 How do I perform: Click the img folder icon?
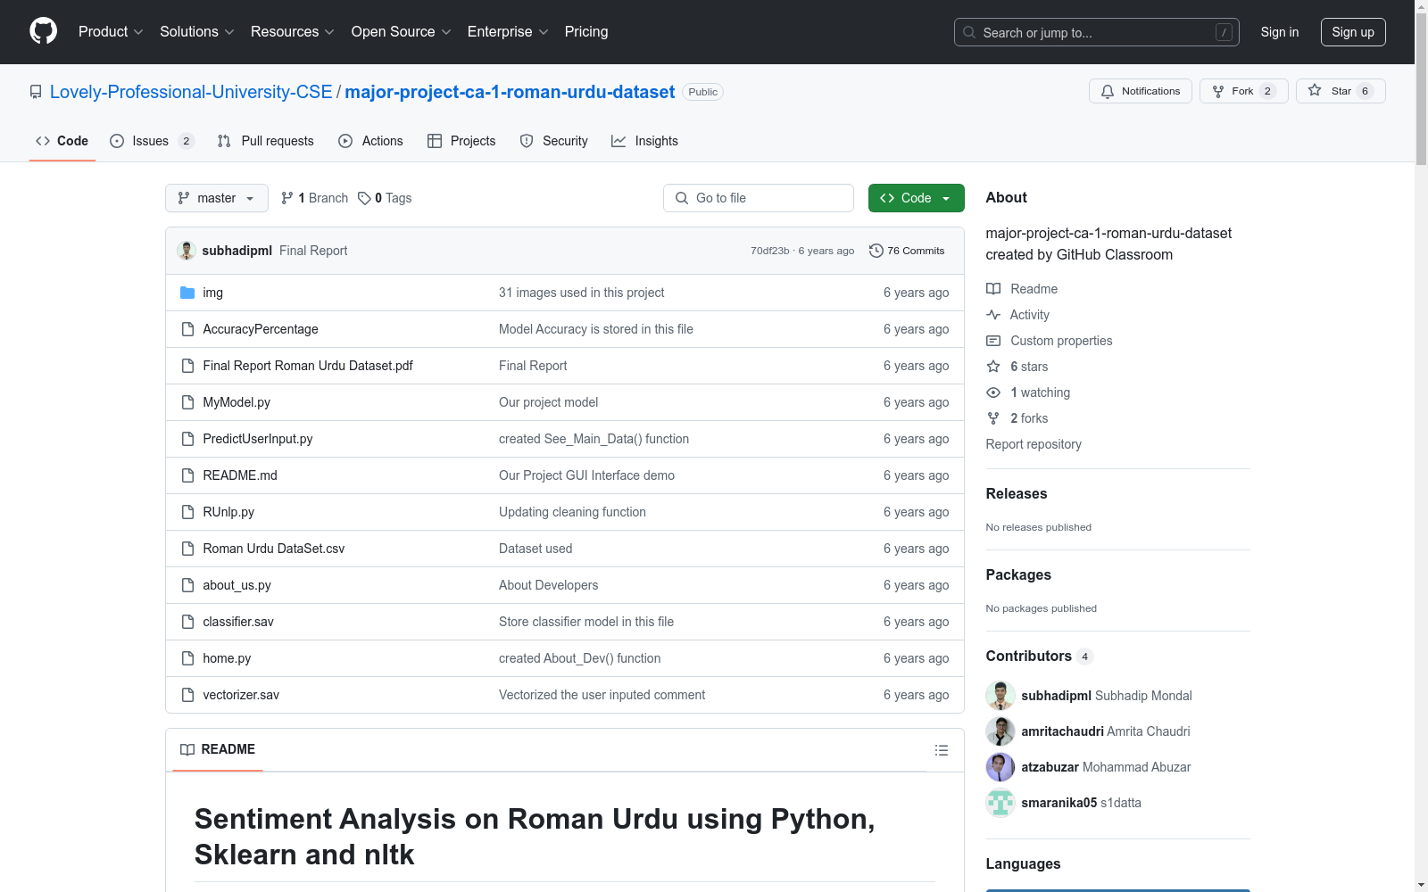(187, 293)
